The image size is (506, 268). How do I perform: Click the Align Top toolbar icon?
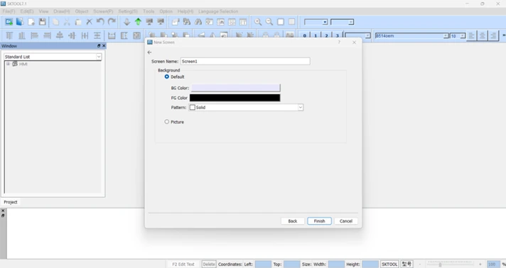9,35
